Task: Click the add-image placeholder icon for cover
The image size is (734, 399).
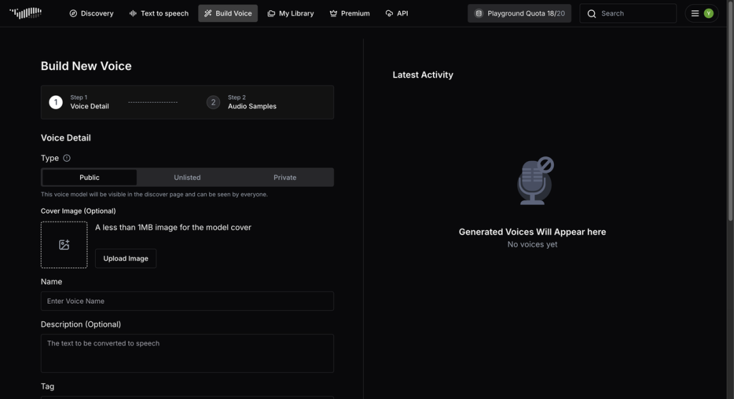Action: [64, 245]
